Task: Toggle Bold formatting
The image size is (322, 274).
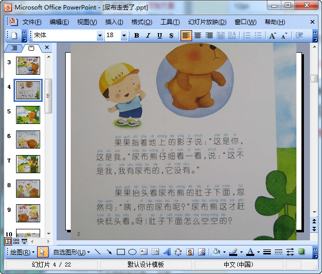Action: (136, 36)
